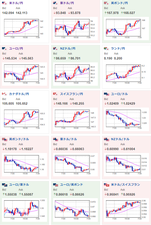The width and height of the screenshot is (151, 225).
Task: Select the 英ポンド/ドル pair title
Action: (x=19, y=139)
